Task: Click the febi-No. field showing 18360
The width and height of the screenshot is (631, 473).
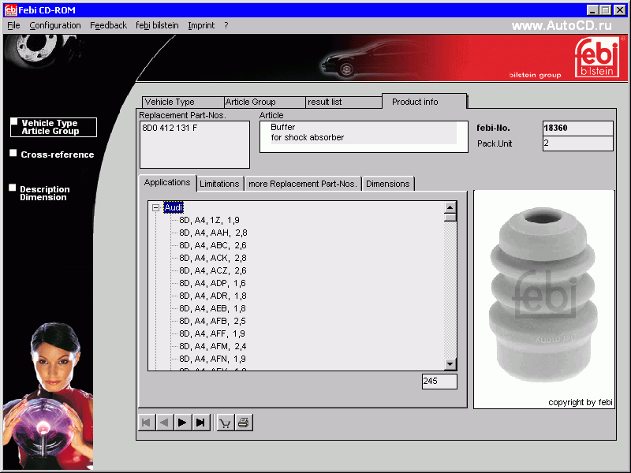Action: pos(577,128)
